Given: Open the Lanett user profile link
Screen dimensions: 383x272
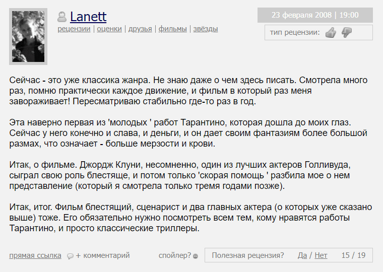Looking at the screenshot, I should tap(88, 17).
